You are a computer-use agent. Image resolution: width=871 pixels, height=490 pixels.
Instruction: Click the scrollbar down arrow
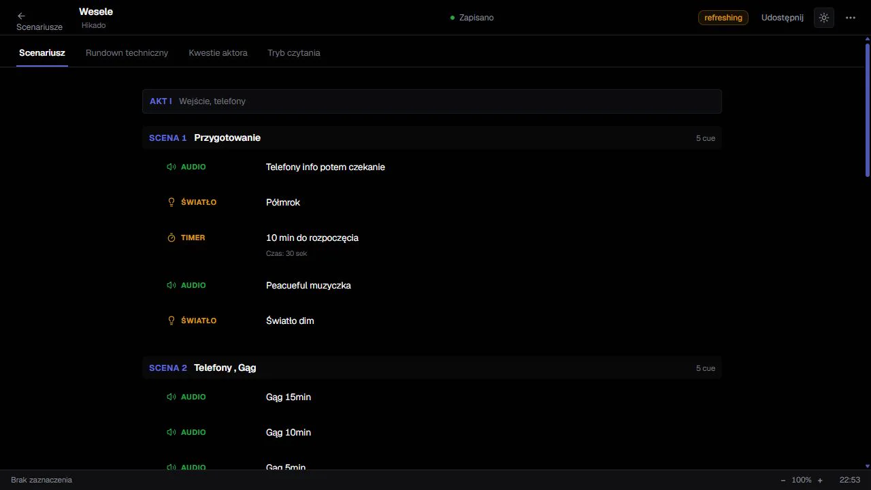click(x=868, y=466)
